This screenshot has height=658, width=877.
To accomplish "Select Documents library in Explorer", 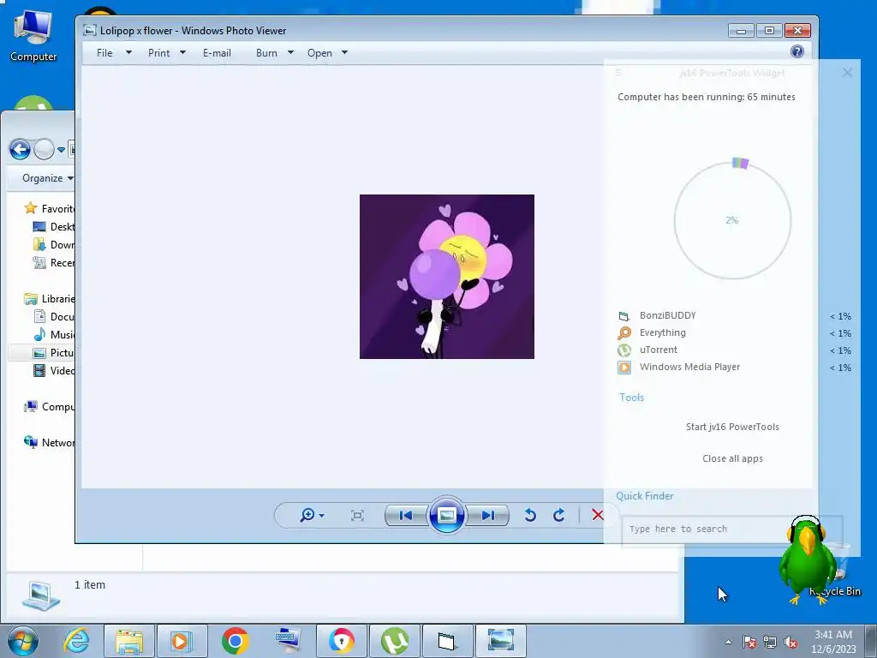I will click(x=54, y=317).
